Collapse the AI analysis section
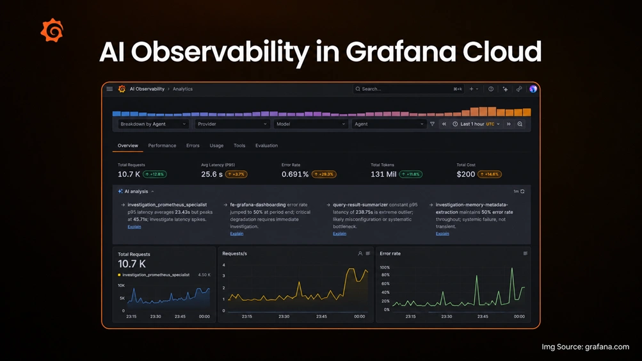This screenshot has width=642, height=361. tap(152, 191)
